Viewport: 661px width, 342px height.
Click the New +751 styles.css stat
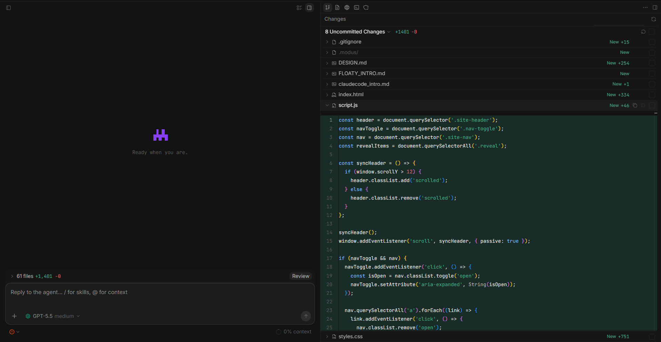coord(618,336)
